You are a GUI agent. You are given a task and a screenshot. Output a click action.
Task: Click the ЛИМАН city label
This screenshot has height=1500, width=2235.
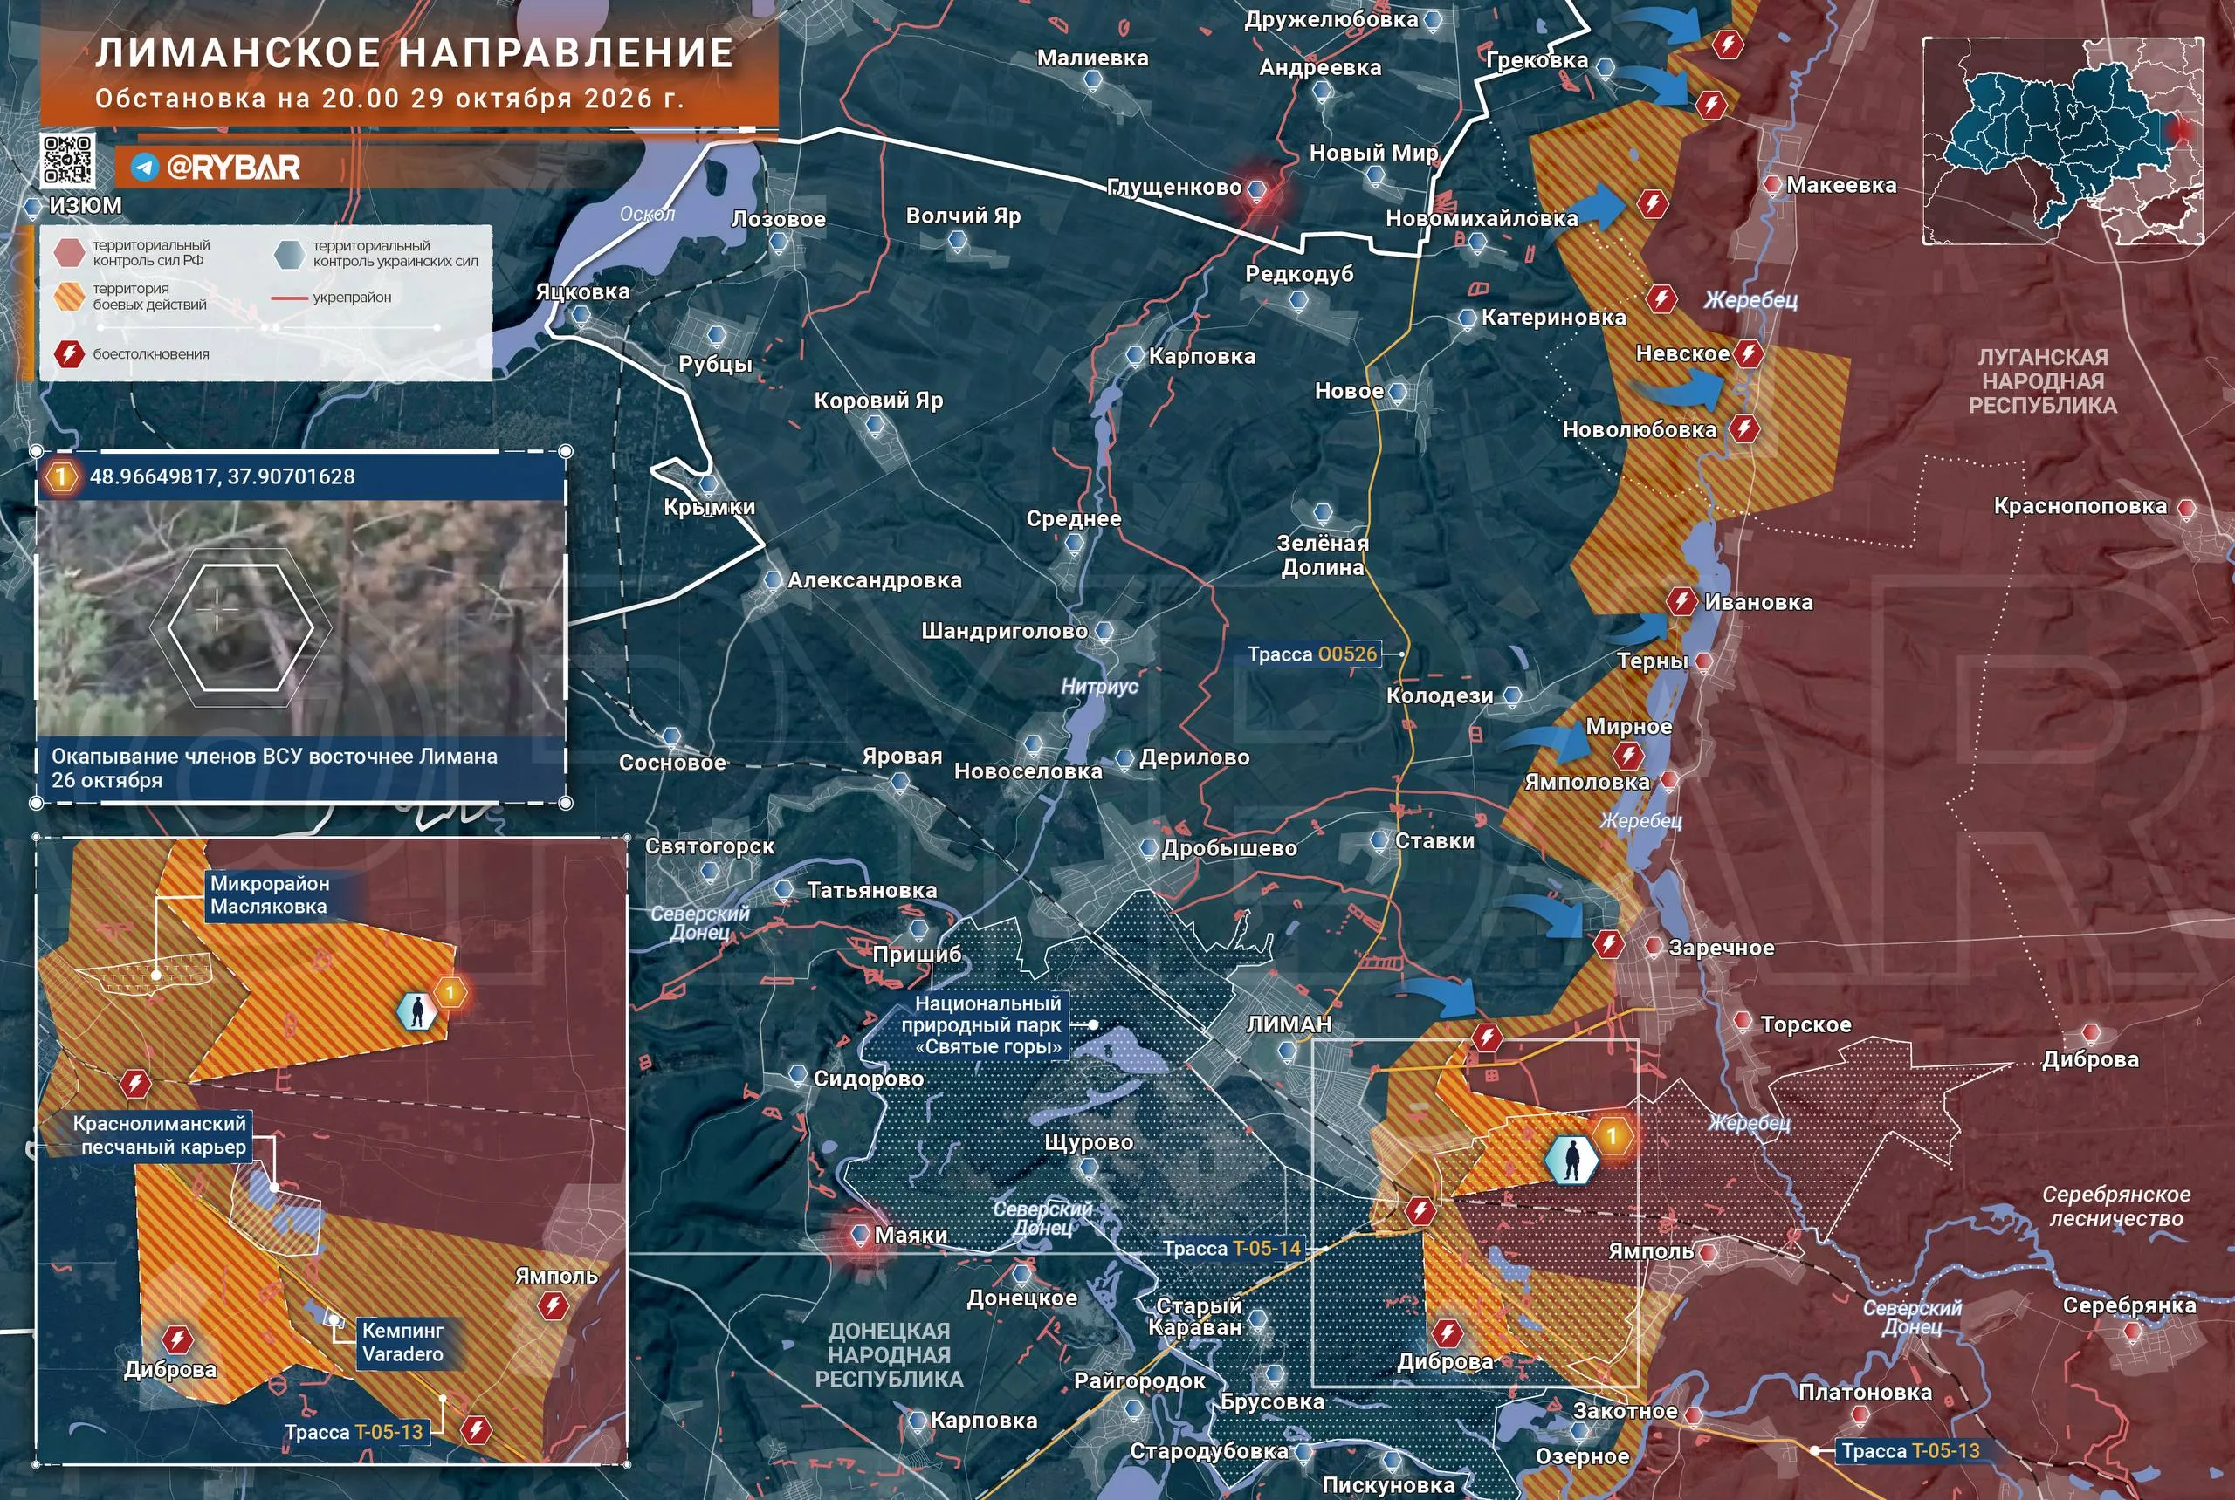(1289, 1024)
